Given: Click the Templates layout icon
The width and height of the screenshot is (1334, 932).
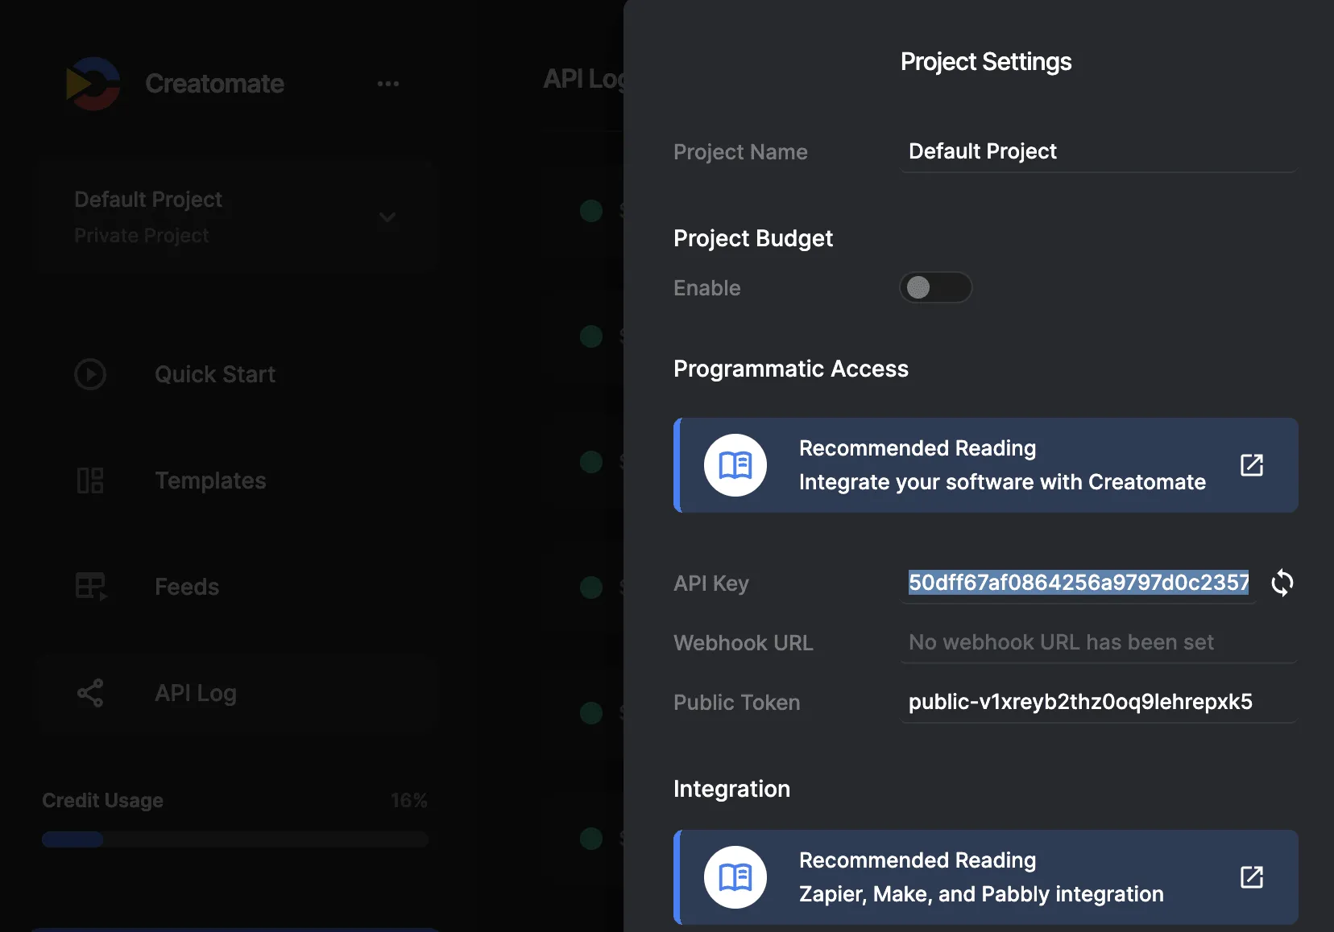Looking at the screenshot, I should (x=90, y=480).
